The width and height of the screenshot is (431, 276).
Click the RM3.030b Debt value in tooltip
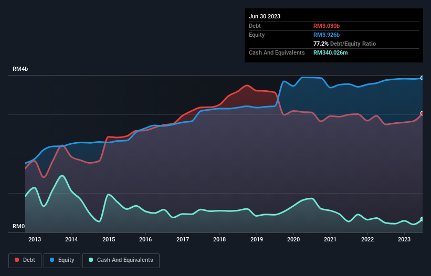327,26
